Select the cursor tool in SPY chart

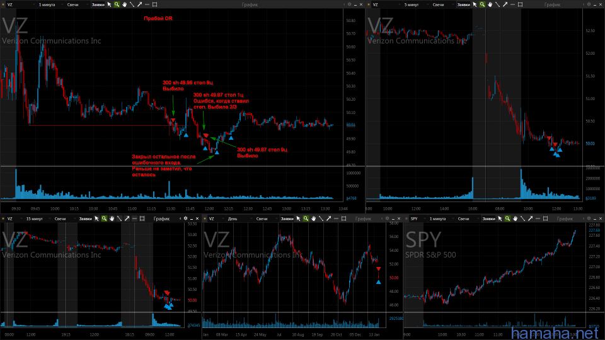pyautogui.click(x=500, y=218)
